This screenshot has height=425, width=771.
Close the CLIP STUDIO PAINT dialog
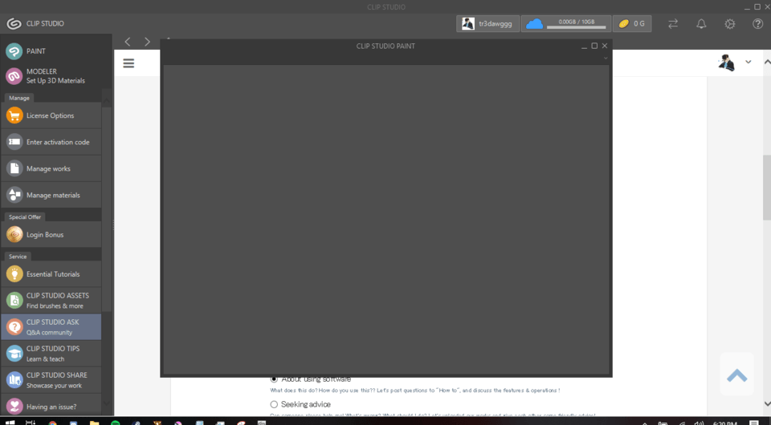pyautogui.click(x=605, y=46)
